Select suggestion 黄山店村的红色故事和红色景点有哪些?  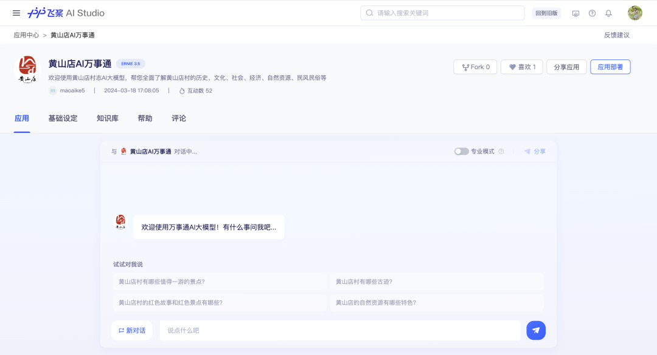pyautogui.click(x=220, y=302)
